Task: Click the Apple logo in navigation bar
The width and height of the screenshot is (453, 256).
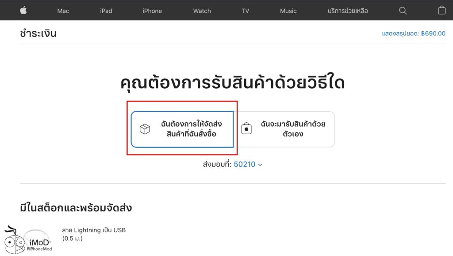Action: pos(23,11)
